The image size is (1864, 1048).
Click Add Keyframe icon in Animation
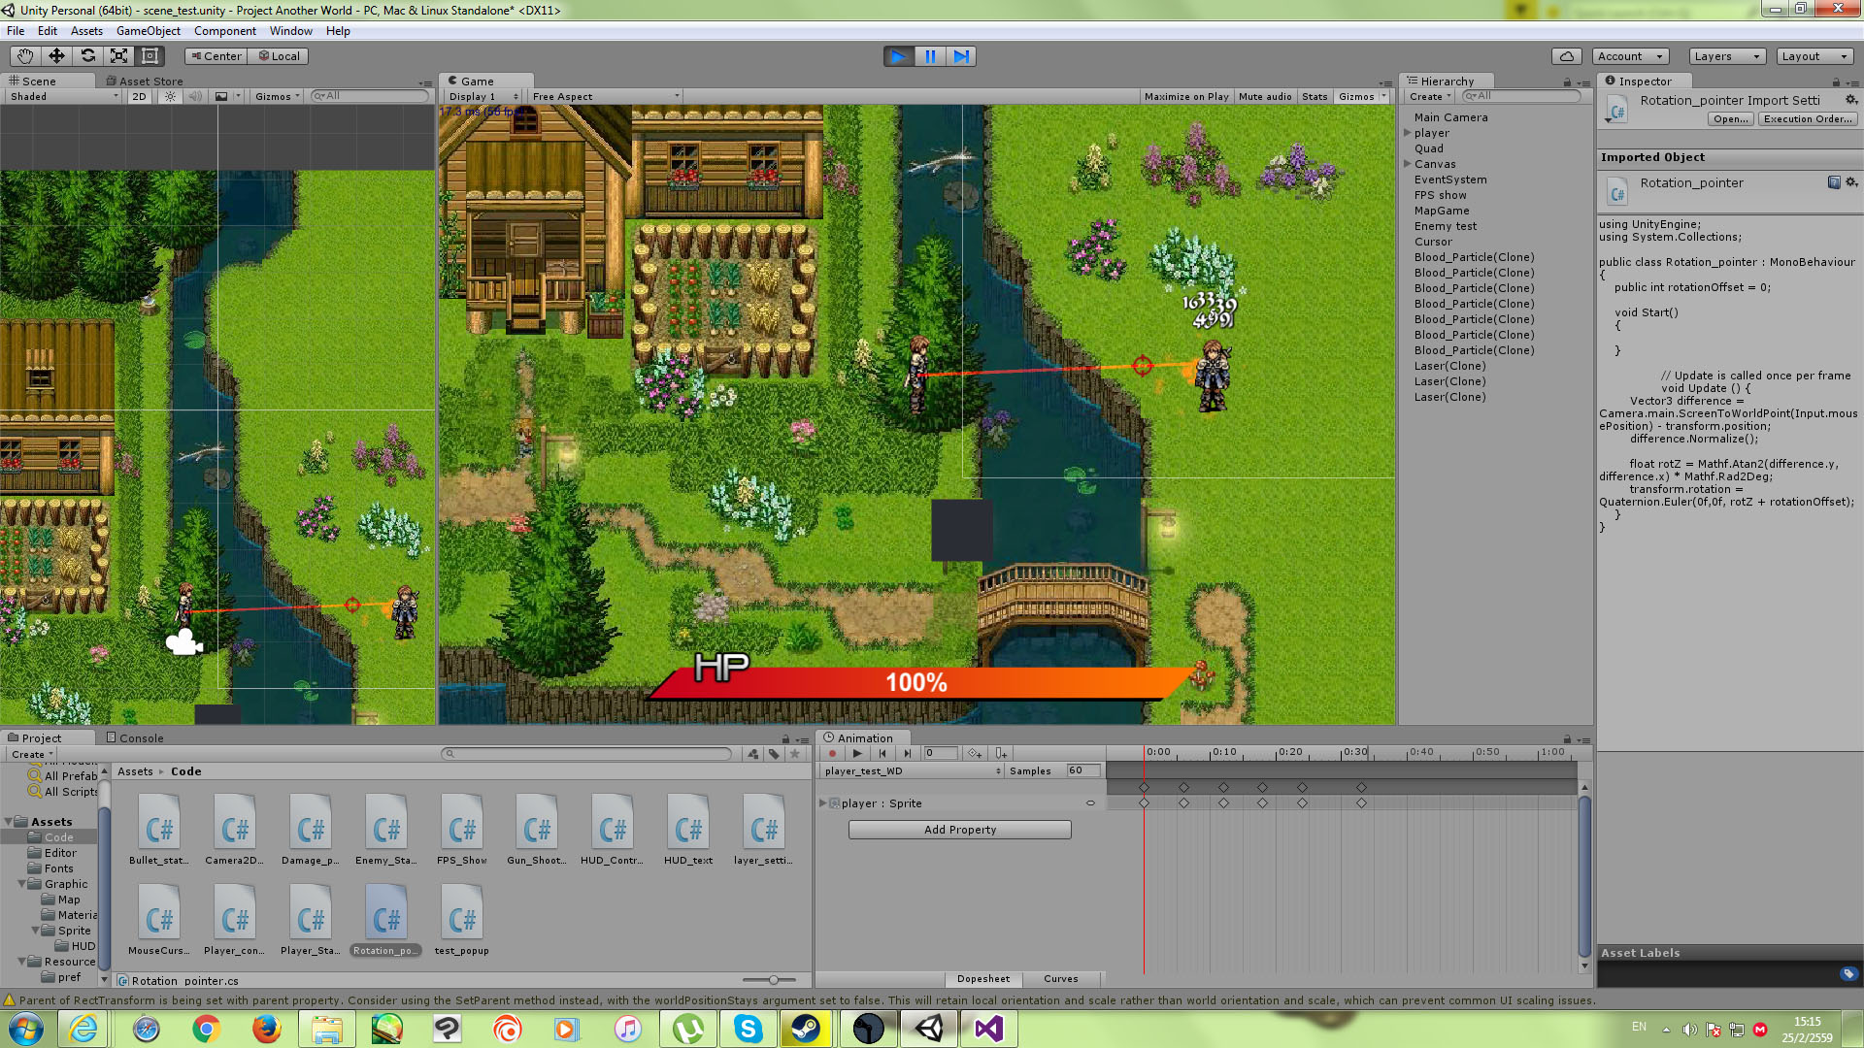(x=974, y=753)
